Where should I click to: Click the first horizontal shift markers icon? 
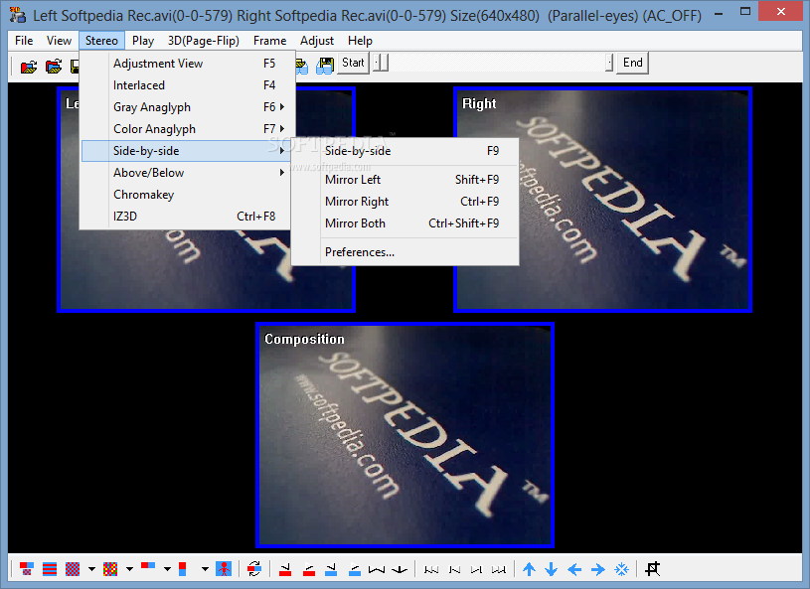click(431, 569)
